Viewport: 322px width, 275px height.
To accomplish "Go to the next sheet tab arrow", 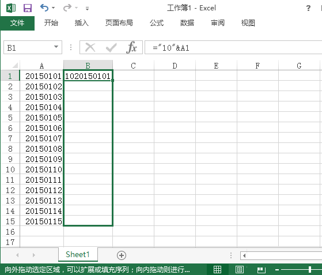I will [x=34, y=255].
